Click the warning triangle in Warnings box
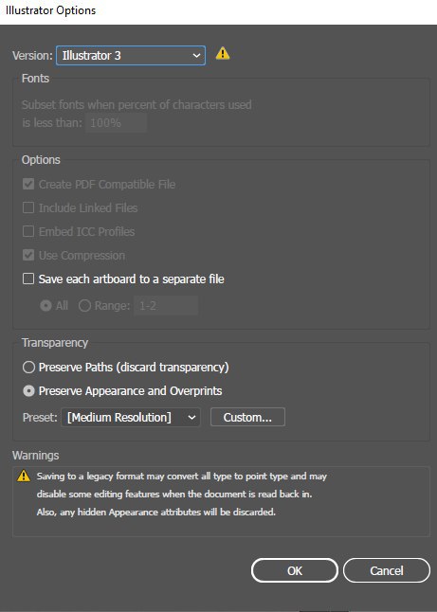The image size is (437, 612). (x=24, y=476)
